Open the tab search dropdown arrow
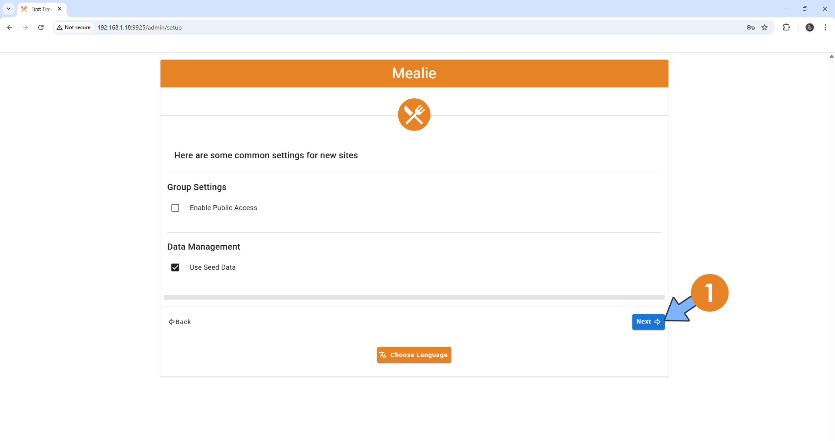 (9, 9)
